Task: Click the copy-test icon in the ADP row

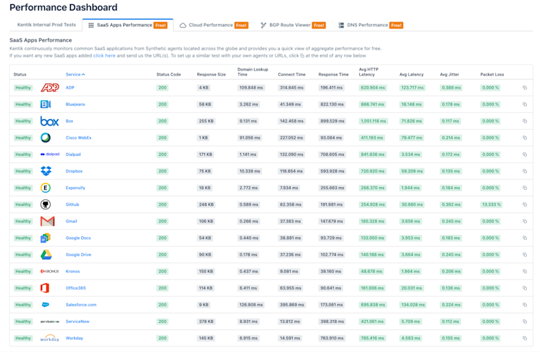Action: (x=525, y=87)
